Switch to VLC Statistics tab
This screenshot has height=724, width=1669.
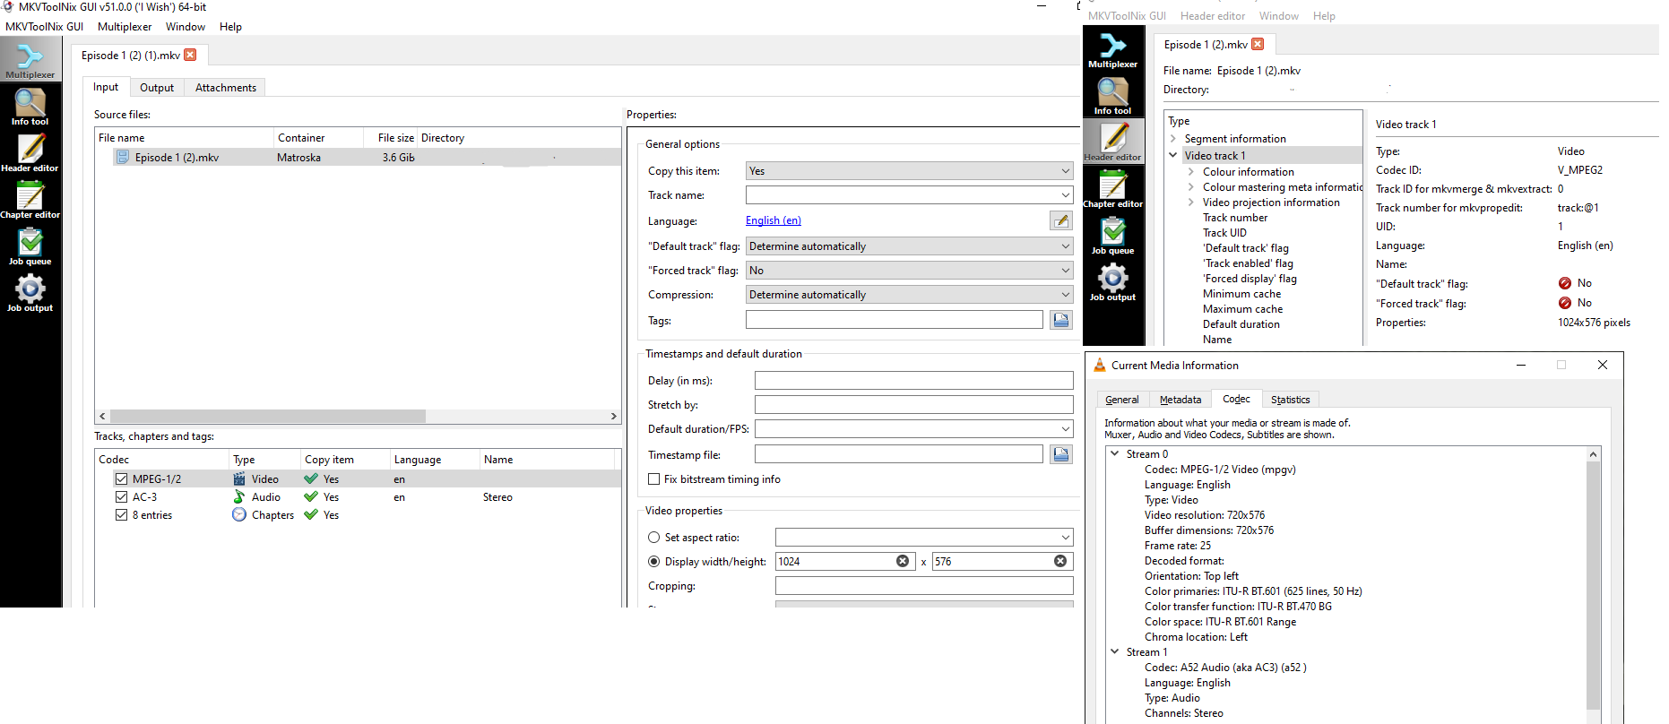coord(1290,400)
